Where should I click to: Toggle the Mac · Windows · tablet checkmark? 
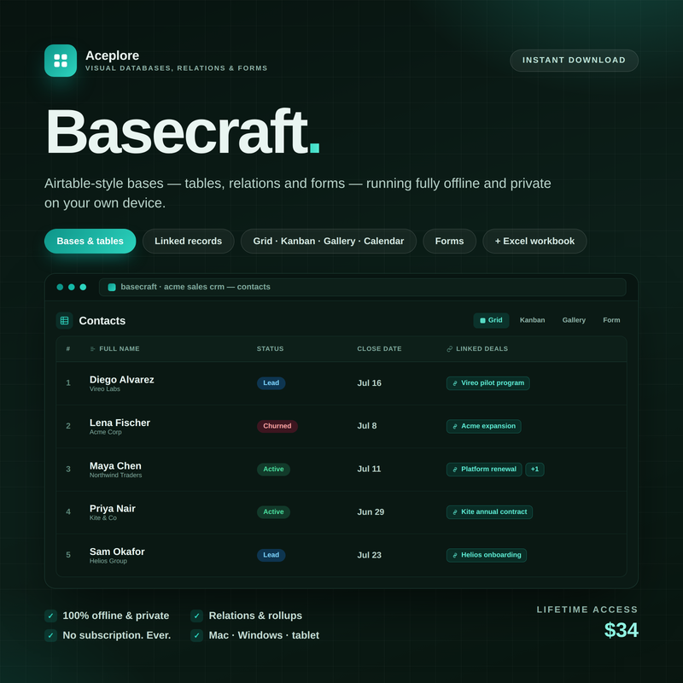(197, 635)
